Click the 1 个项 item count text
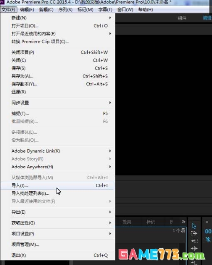 click(179, 230)
